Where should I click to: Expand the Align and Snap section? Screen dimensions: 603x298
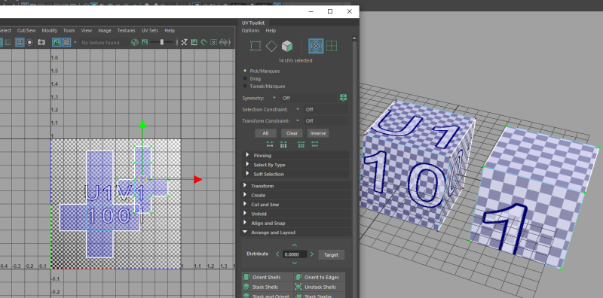coord(295,223)
